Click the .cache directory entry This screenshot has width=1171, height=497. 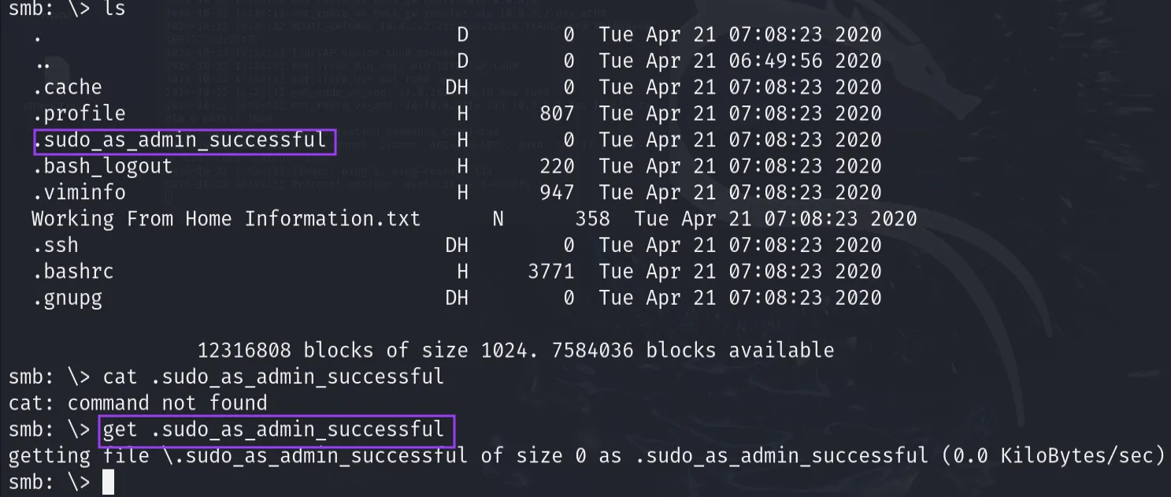[x=67, y=87]
